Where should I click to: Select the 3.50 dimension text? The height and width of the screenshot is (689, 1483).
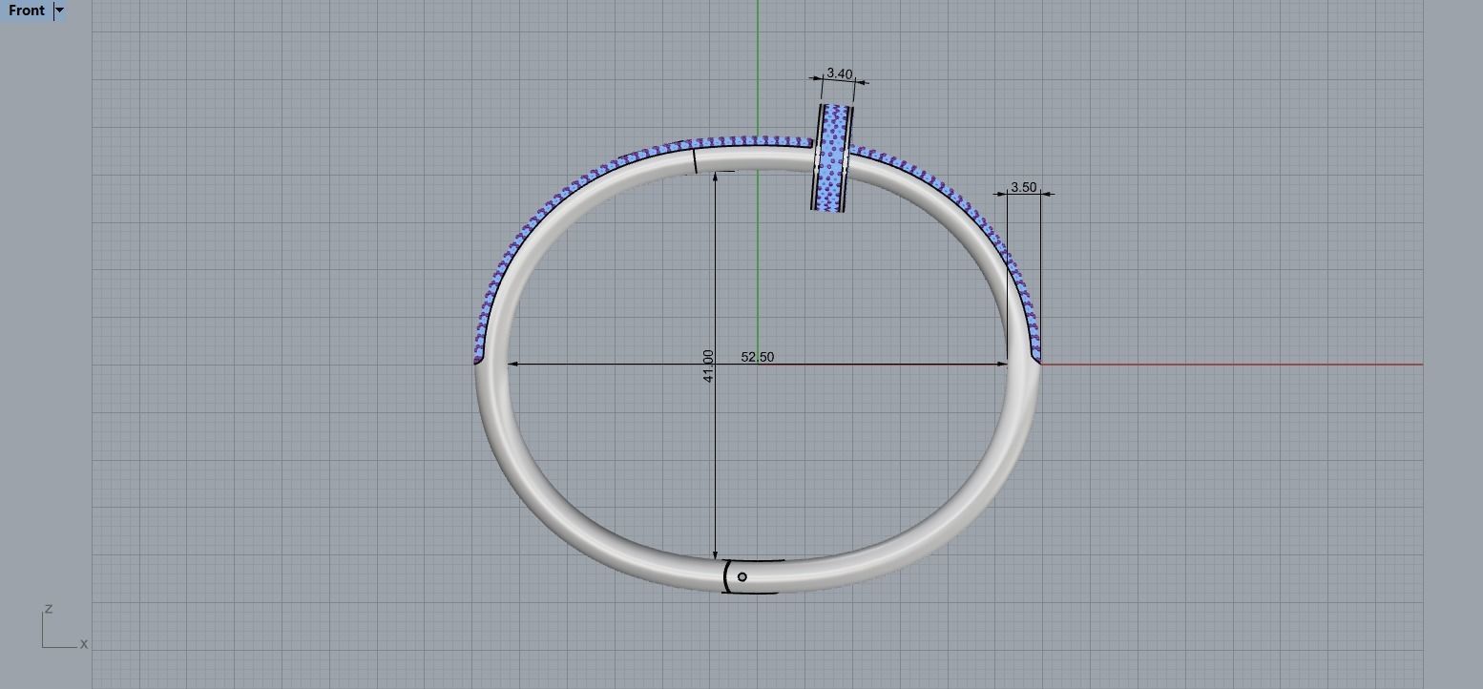pyautogui.click(x=1023, y=187)
